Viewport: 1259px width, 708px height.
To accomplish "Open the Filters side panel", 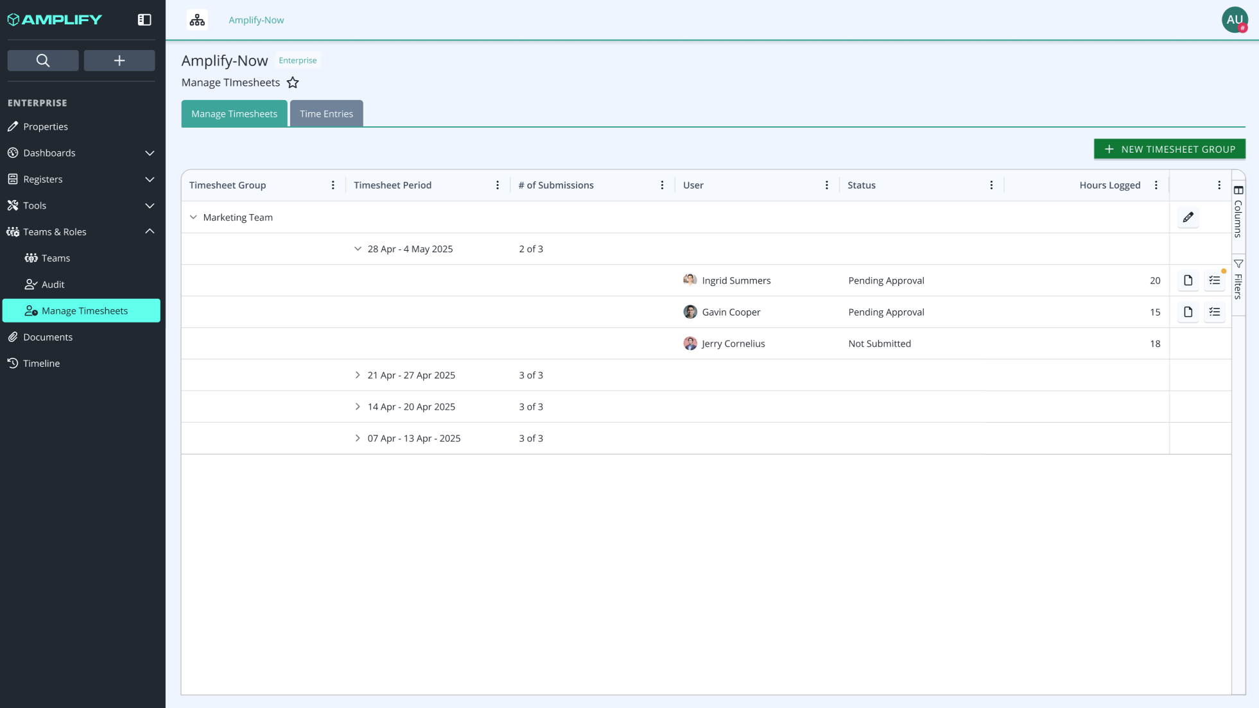I will pos(1238,280).
